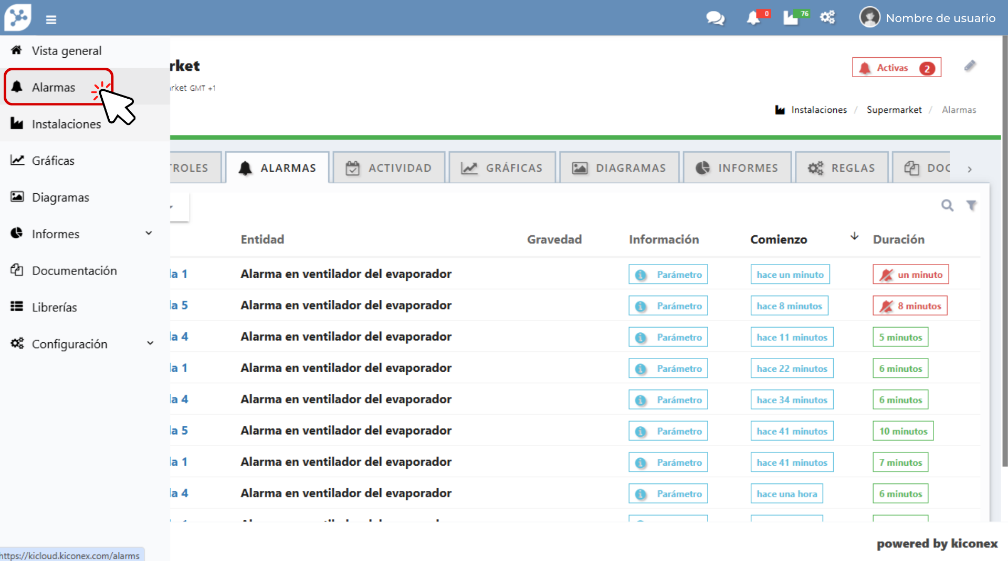This screenshot has height=567, width=1008.
Task: Open settings gears icon in top bar
Action: pos(827,18)
